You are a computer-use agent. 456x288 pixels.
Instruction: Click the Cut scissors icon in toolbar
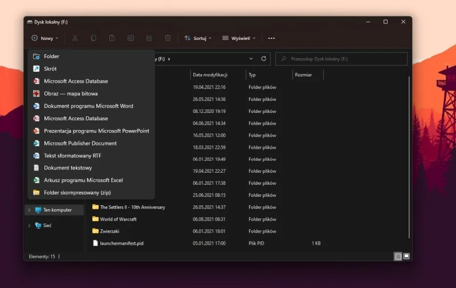click(x=75, y=38)
